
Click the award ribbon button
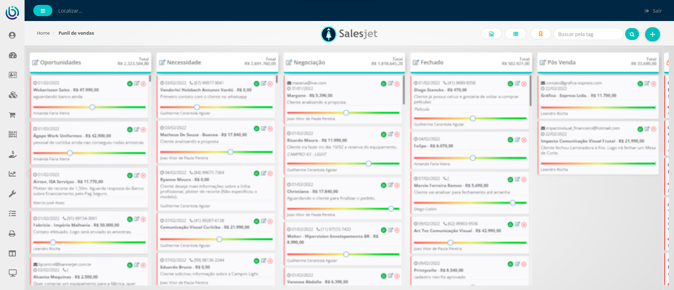(541, 34)
